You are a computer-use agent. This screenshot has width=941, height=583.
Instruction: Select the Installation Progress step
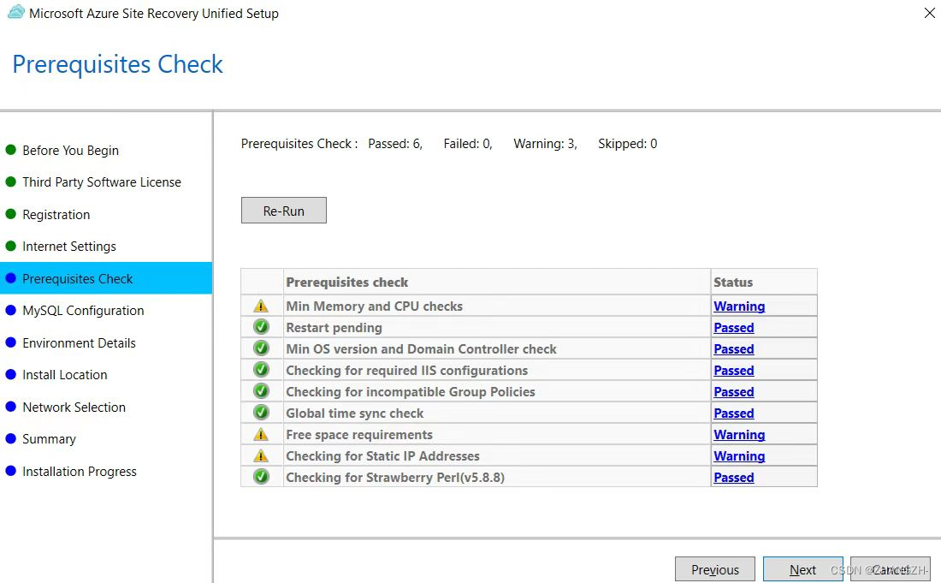pyautogui.click(x=80, y=472)
